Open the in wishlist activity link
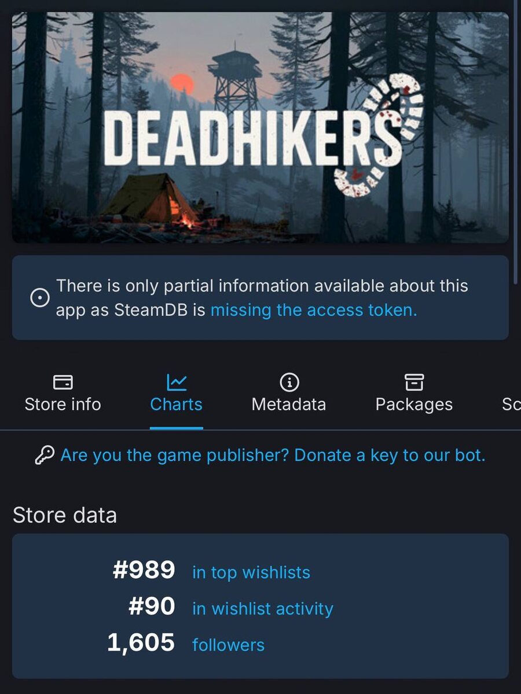The image size is (521, 694). (x=263, y=608)
